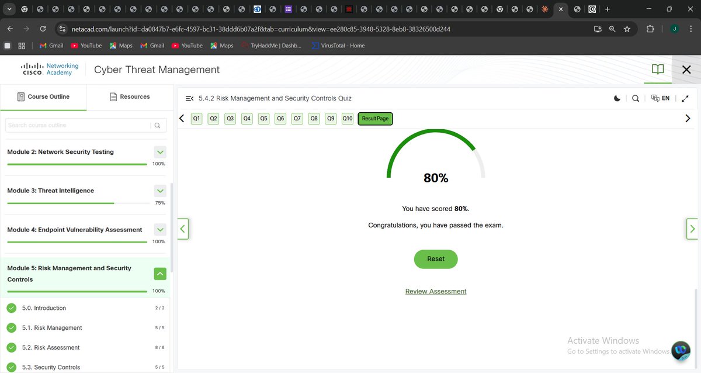
Task: Expand Module 4 Endpoint Vulnerability Assessment chevron
Action: pyautogui.click(x=160, y=230)
